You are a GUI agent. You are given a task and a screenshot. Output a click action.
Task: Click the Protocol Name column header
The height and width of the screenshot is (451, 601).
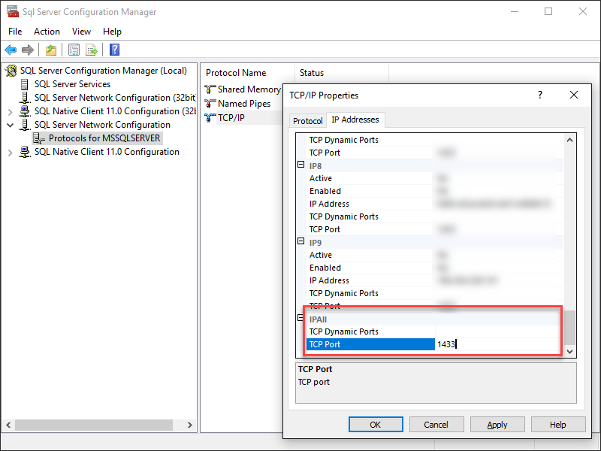pos(248,73)
